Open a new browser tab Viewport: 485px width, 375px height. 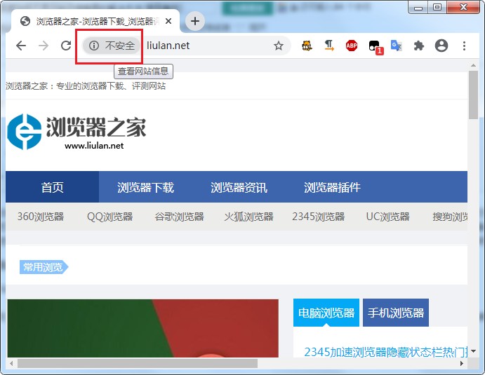(x=195, y=21)
